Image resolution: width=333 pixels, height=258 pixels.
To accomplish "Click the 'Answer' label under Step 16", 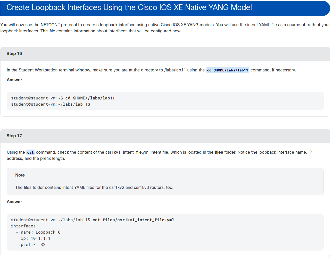I will 14,80.
